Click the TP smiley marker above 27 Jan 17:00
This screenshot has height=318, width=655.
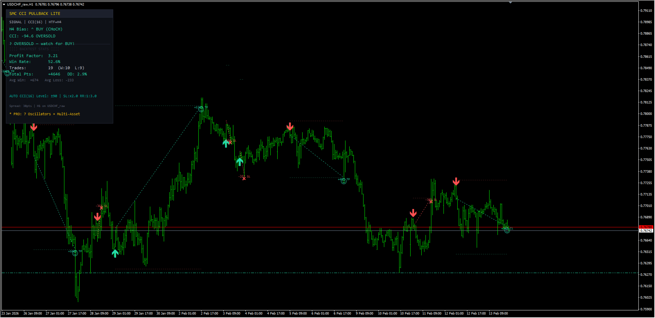[x=75, y=253]
